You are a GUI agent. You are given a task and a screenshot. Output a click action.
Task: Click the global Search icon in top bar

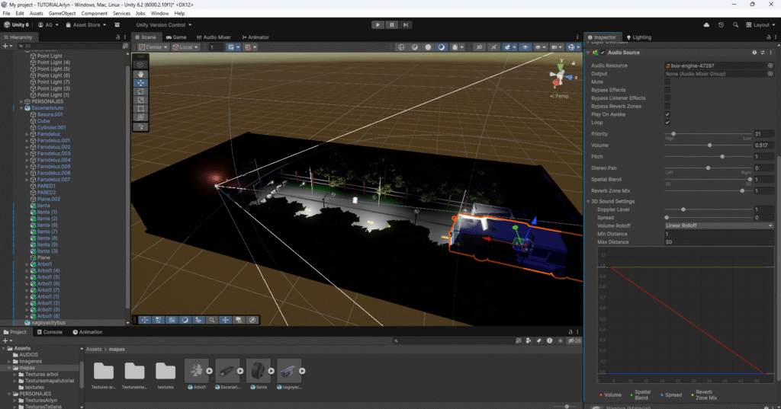[x=736, y=24]
